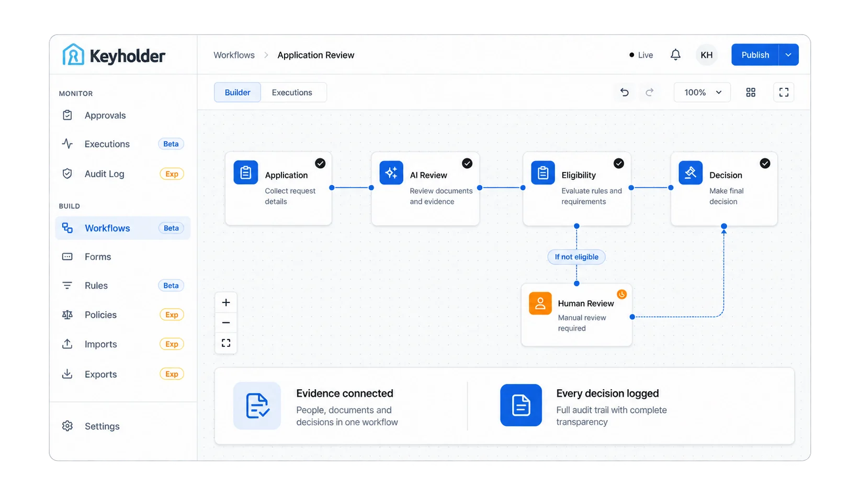Click the redo arrow icon
This screenshot has height=500, width=860.
(649, 92)
